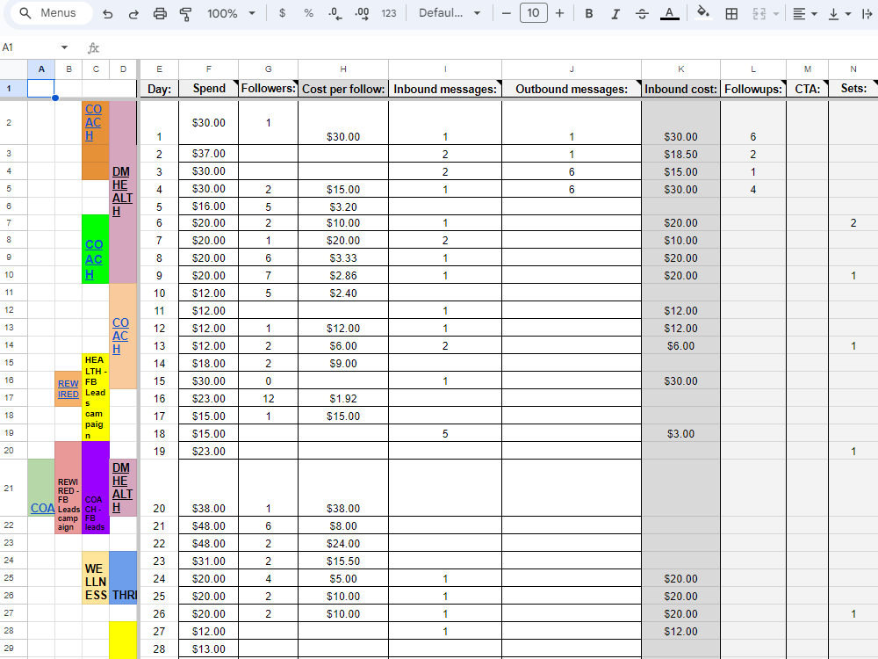Select the $48.00 spend cell on day 21
Screen dimensions: 878x659
[x=209, y=526]
